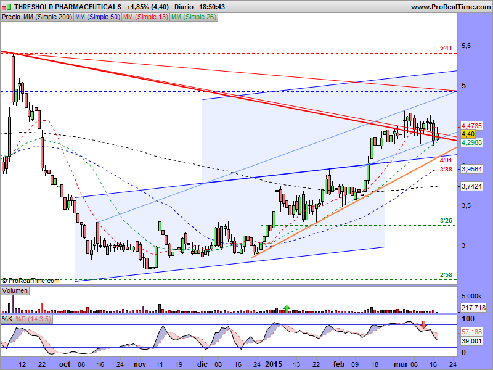493x370 pixels.
Task: Click the green price tag 4,2988
Action: tap(471, 142)
